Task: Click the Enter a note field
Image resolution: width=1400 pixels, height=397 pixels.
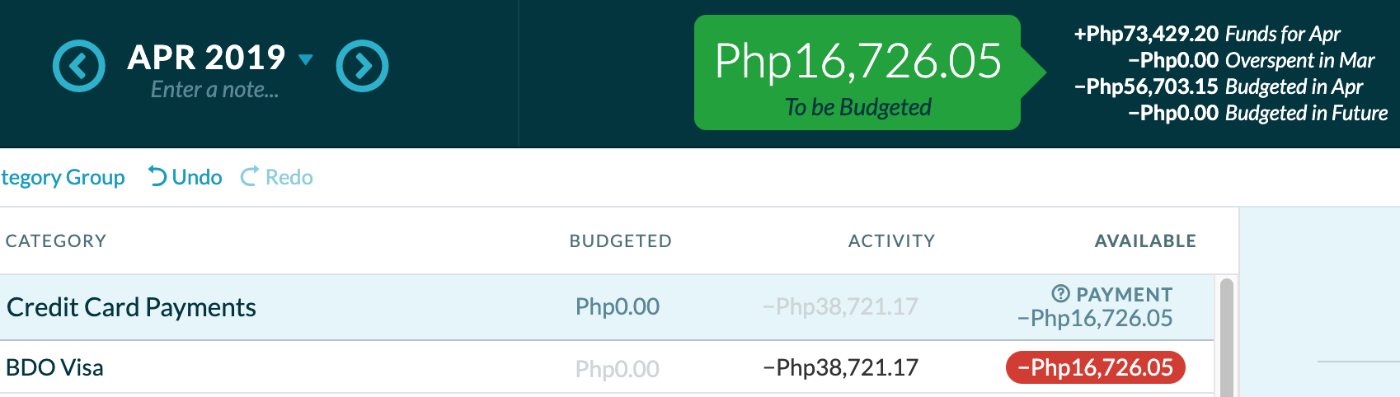Action: point(214,90)
